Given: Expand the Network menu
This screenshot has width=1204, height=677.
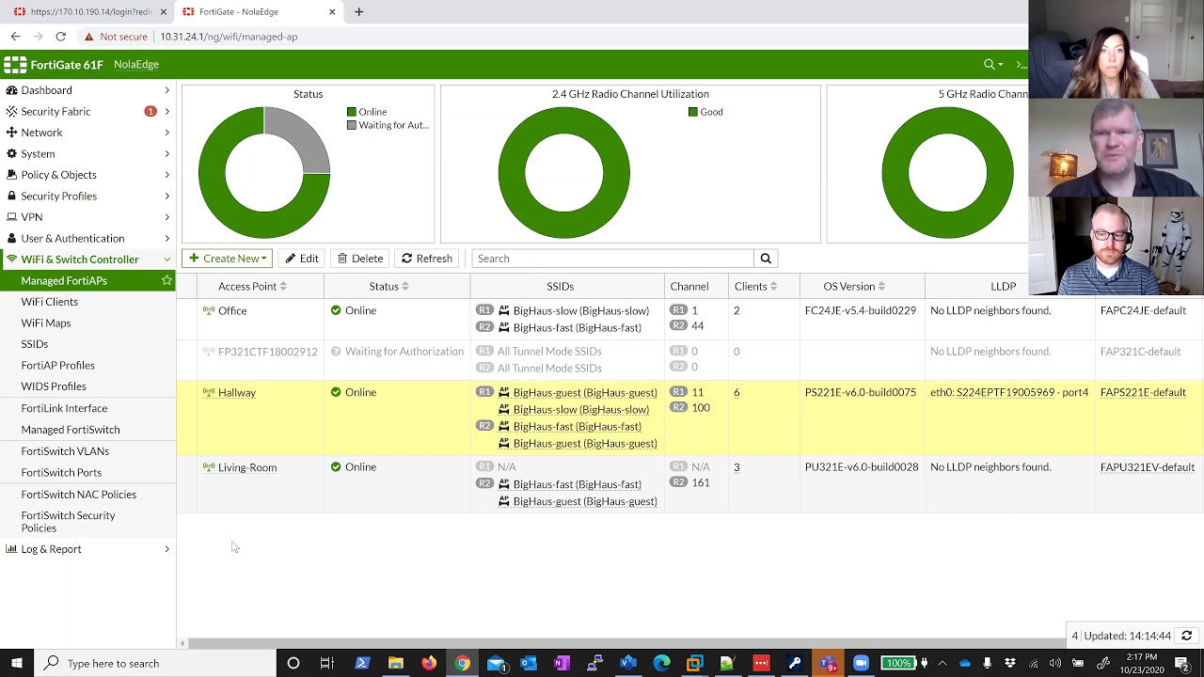Looking at the screenshot, I should 87,133.
